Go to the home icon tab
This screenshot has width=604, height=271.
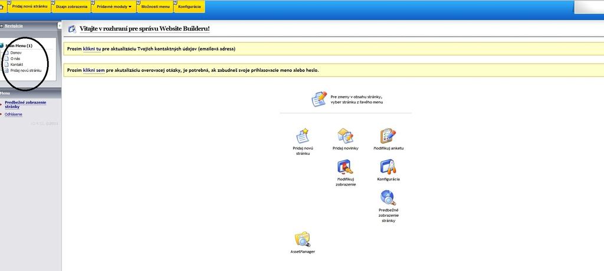click(x=2, y=6)
